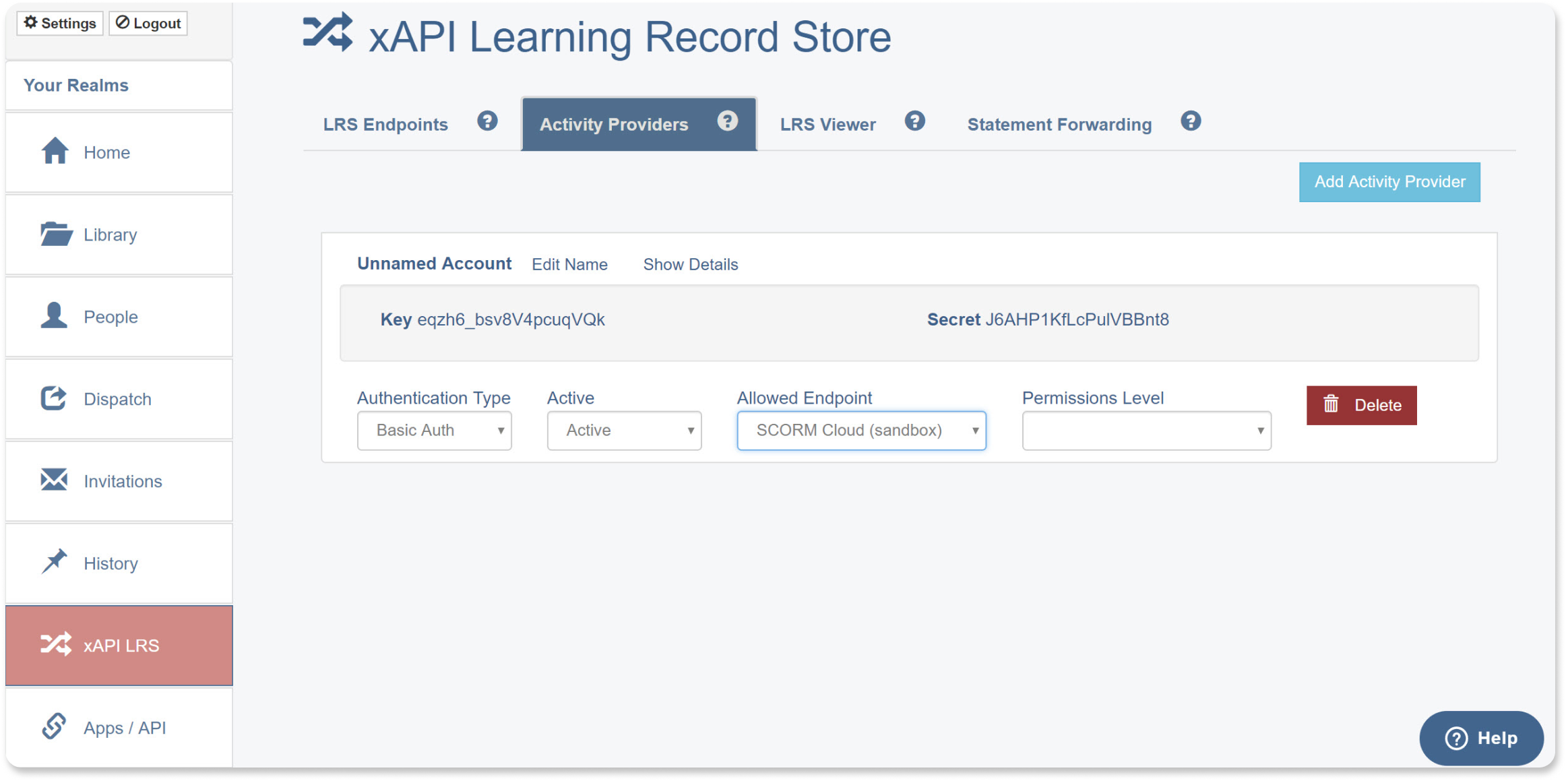
Task: Open the People section via person icon
Action: click(x=54, y=316)
